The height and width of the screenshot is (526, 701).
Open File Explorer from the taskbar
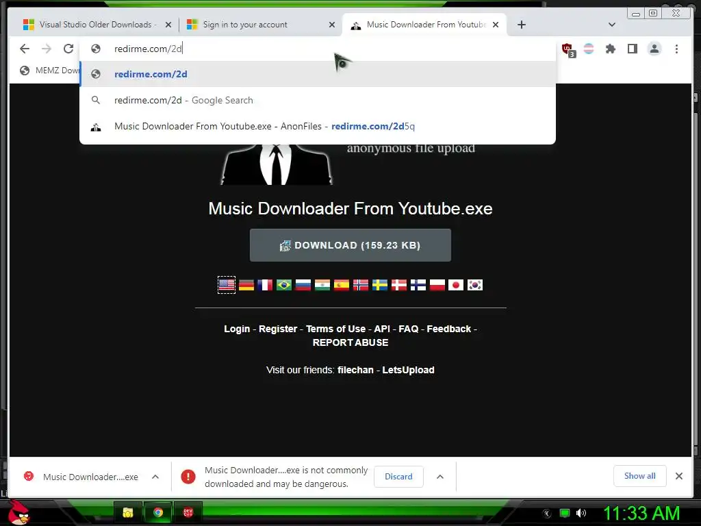pos(128,512)
